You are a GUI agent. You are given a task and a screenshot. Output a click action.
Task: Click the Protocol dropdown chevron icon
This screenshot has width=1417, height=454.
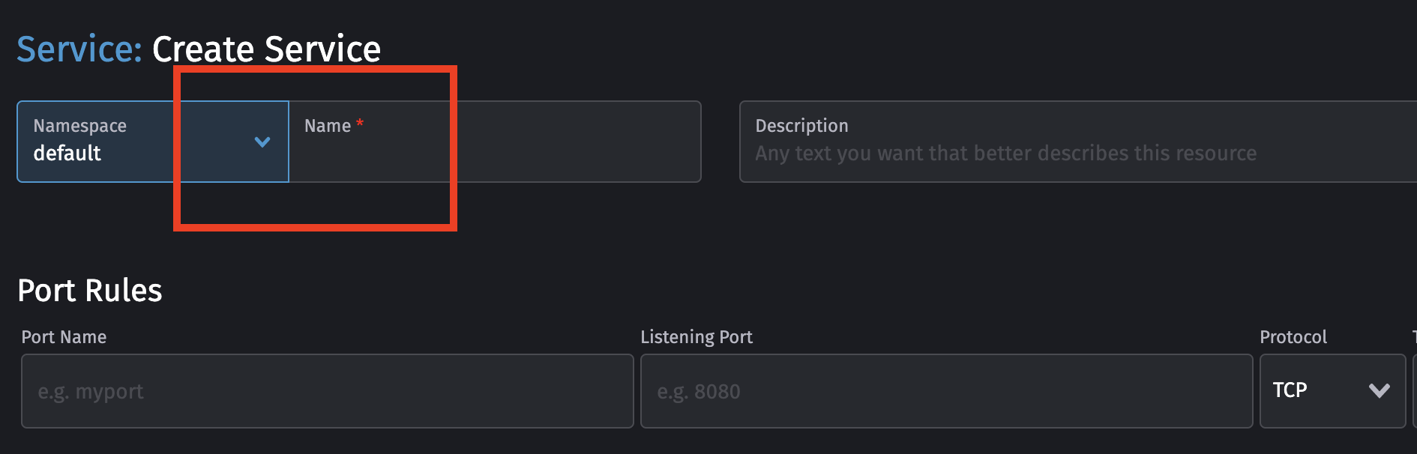(1378, 391)
